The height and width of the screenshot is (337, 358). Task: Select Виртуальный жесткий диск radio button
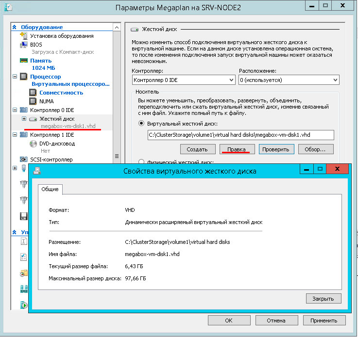pyautogui.click(x=142, y=124)
